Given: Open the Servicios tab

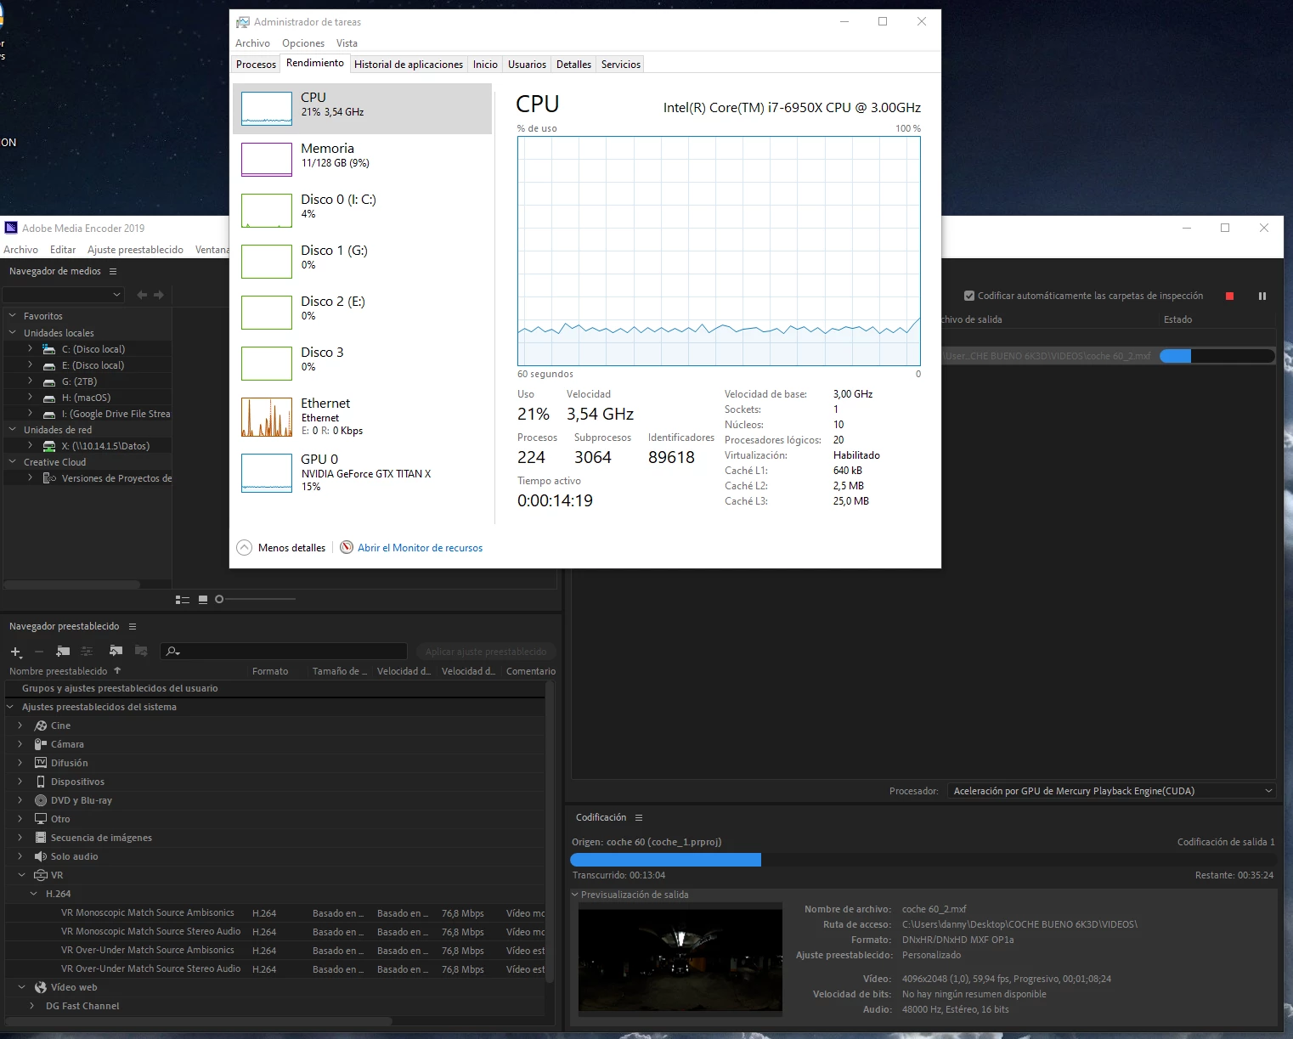Looking at the screenshot, I should (621, 65).
